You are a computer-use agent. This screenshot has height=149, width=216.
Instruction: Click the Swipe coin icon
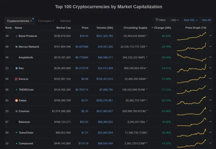[16, 101]
